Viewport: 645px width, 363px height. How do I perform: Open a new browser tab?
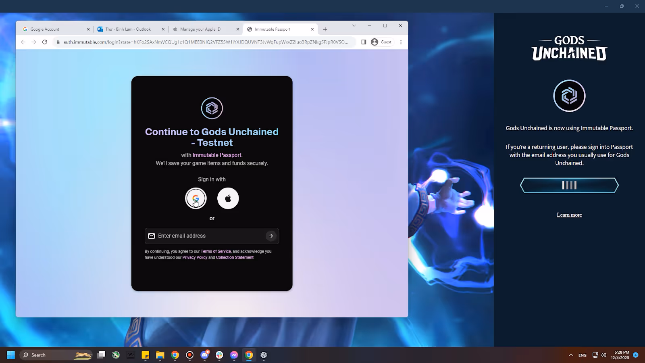pos(325,29)
